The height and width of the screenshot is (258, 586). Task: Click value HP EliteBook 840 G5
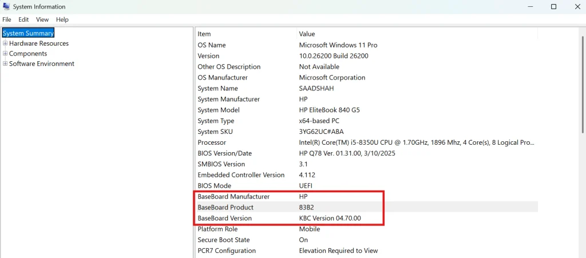329,110
